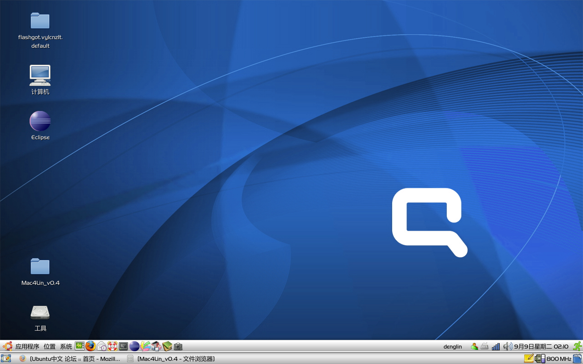The height and width of the screenshot is (364, 583).
Task: Open the colorful feathers panel launcher
Action: point(145,346)
